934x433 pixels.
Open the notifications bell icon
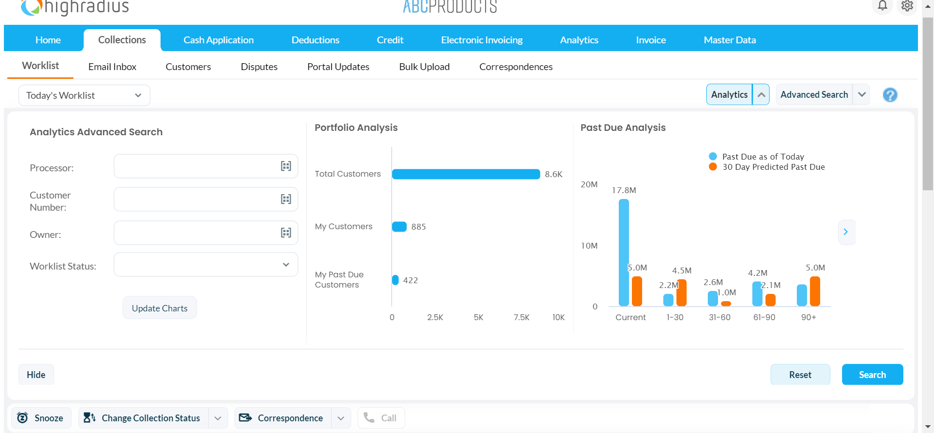click(882, 6)
